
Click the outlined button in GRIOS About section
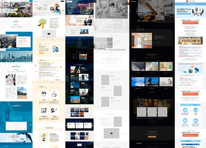158,43
